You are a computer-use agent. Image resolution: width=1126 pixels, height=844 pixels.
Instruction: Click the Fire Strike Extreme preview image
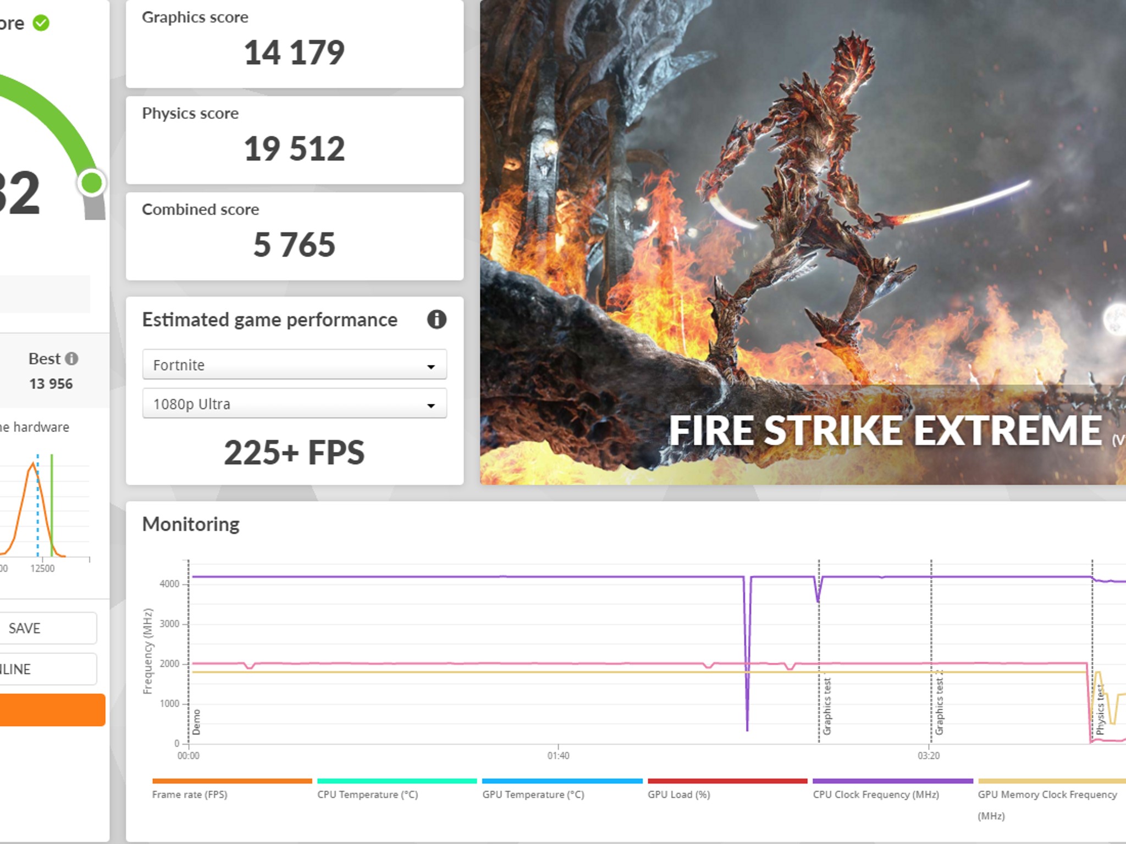803,242
